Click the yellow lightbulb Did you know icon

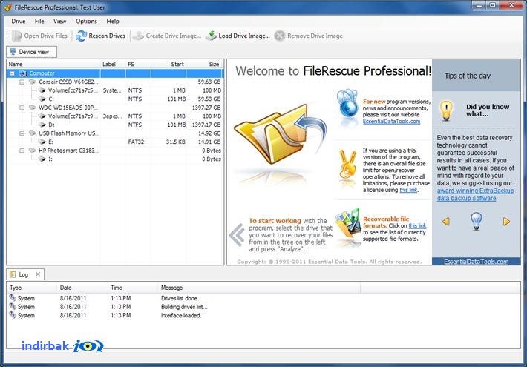pyautogui.click(x=446, y=110)
